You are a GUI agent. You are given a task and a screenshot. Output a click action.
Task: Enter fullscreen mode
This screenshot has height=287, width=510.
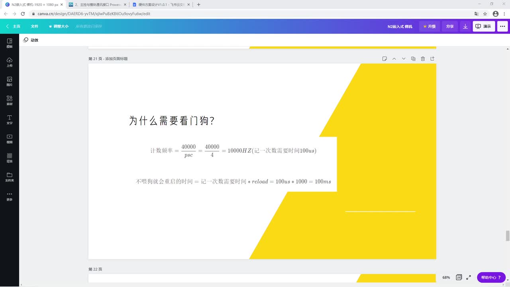pyautogui.click(x=469, y=277)
